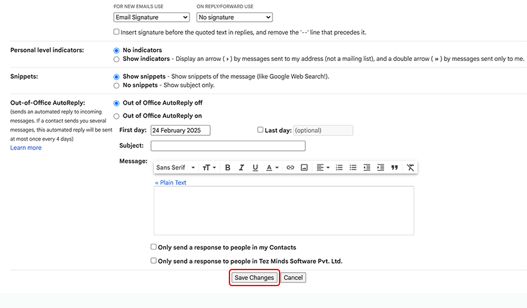Select Out of Office AutoReply off
The width and height of the screenshot is (527, 308).
point(116,103)
